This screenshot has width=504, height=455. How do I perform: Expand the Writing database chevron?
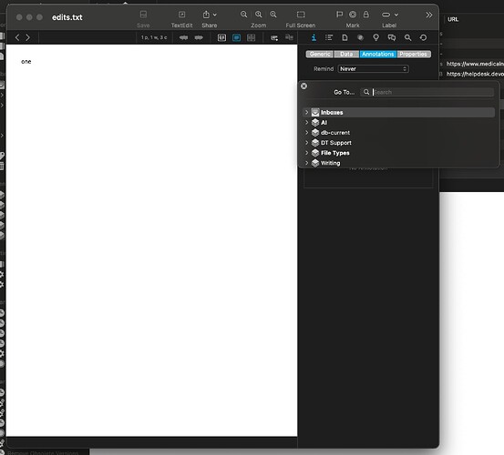306,163
